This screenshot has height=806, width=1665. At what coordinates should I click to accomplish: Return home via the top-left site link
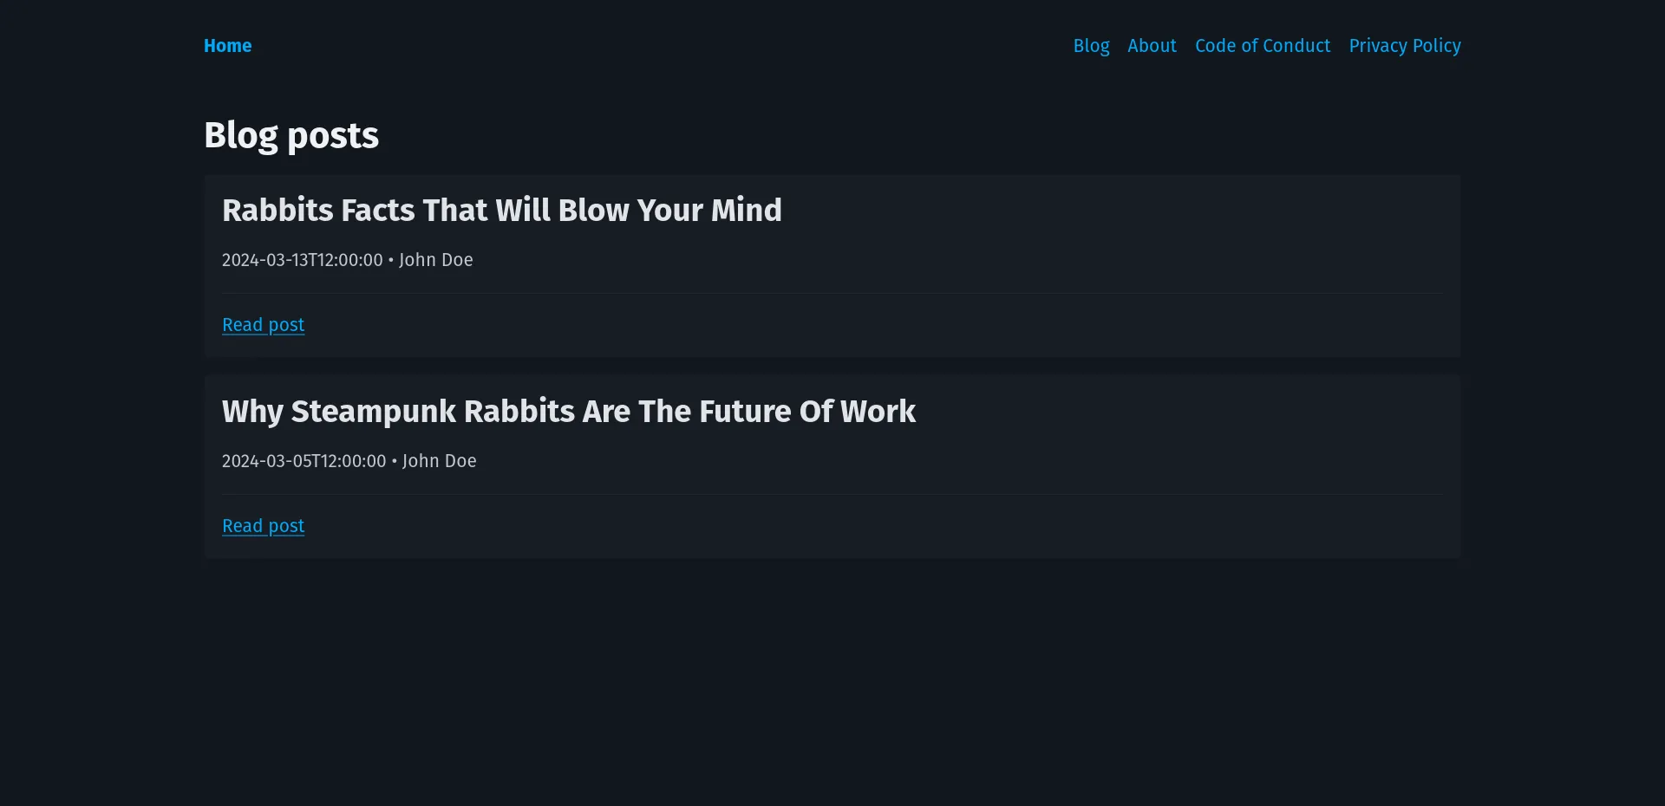[x=227, y=46]
